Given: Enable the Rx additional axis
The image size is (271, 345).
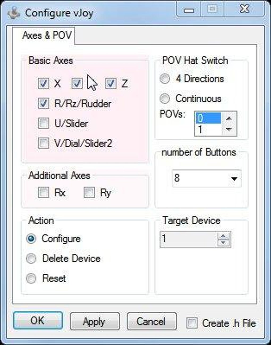Looking at the screenshot, I should [x=44, y=192].
